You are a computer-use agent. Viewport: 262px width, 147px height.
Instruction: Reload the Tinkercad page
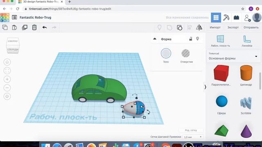click(18, 9)
